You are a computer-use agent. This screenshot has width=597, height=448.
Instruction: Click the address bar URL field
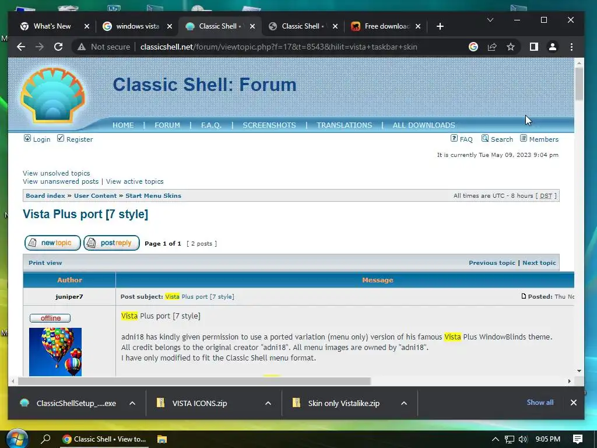(x=279, y=47)
